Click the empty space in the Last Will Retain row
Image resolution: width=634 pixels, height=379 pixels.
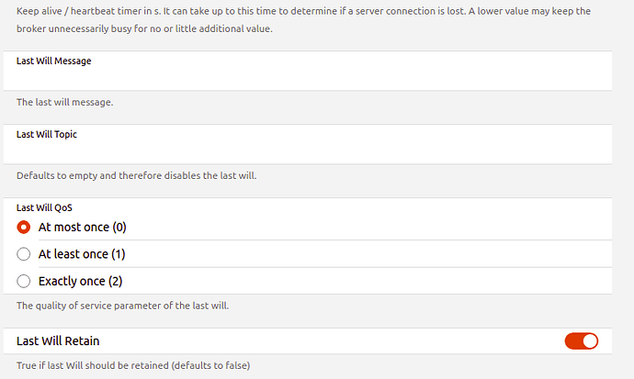pos(322,341)
